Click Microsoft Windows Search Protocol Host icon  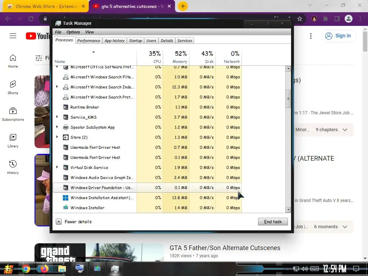[x=66, y=97]
